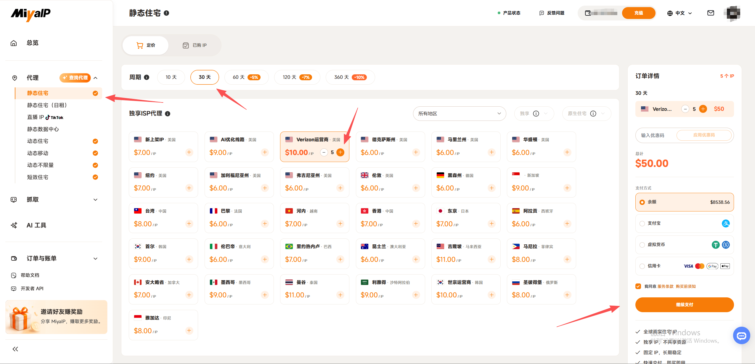Collapse the 代理 sidebar section chevron
Screen dimensions: 755x364
click(x=96, y=78)
